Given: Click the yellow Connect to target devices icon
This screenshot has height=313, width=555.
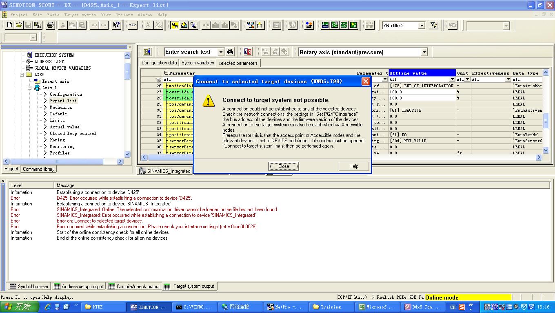Looking at the screenshot, I should [175, 25].
